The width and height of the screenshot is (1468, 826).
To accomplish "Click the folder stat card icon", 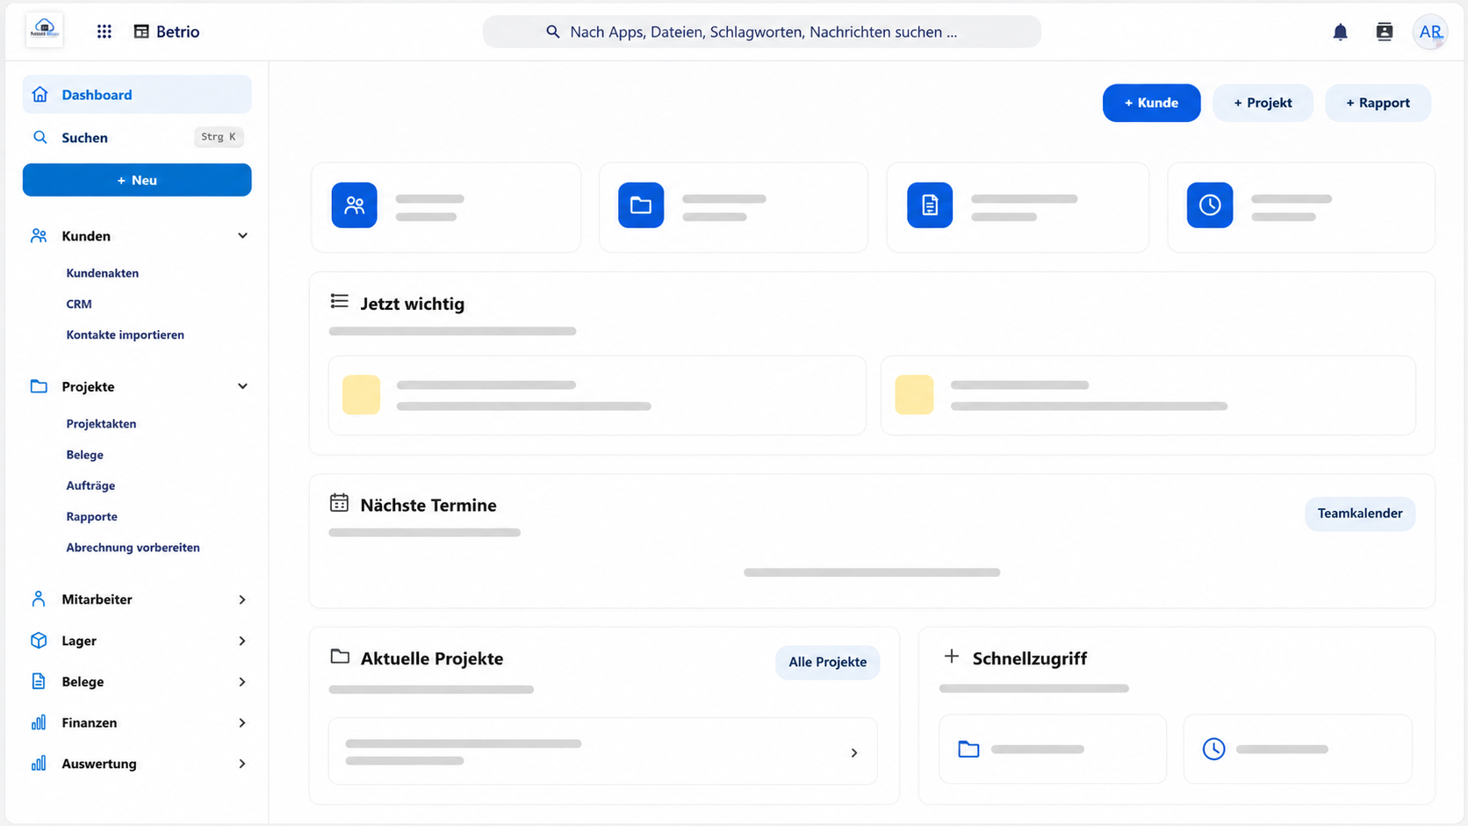I will point(641,205).
